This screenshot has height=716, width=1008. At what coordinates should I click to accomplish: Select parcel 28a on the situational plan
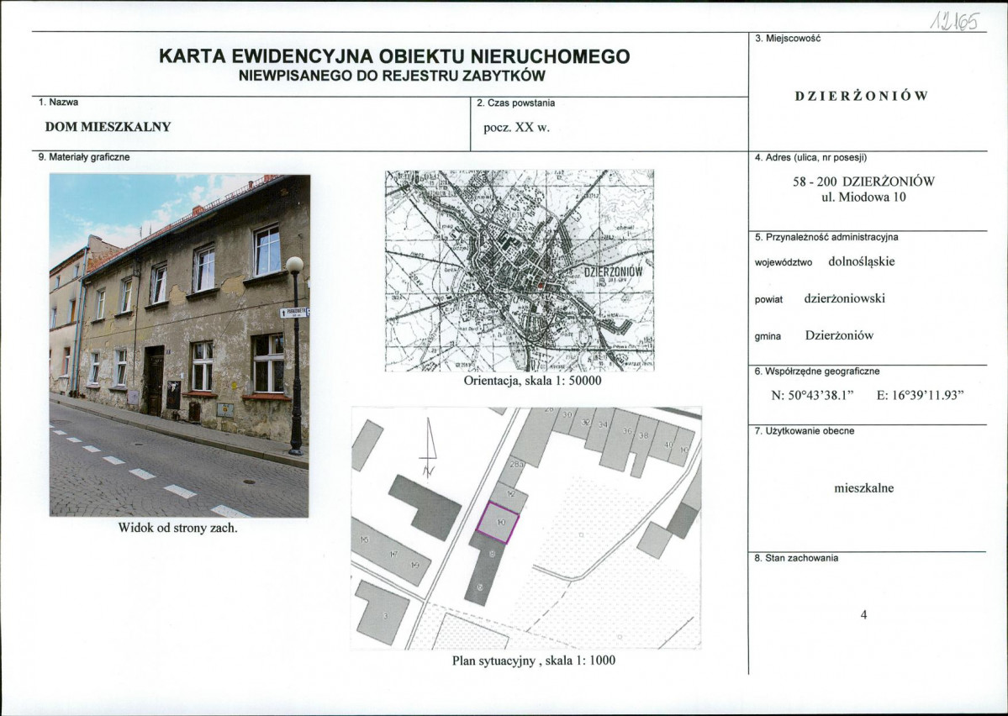tap(517, 464)
